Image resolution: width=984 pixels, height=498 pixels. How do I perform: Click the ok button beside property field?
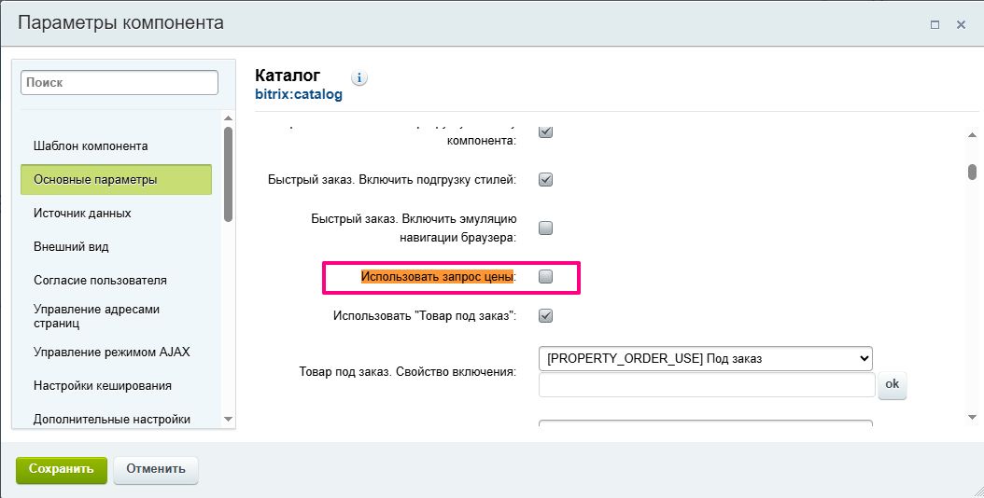[892, 384]
